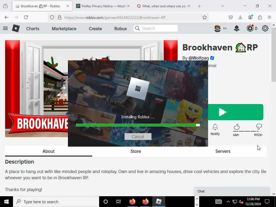The image size is (276, 207).
Task: Like the game with thumbs up
Action: (x=237, y=127)
